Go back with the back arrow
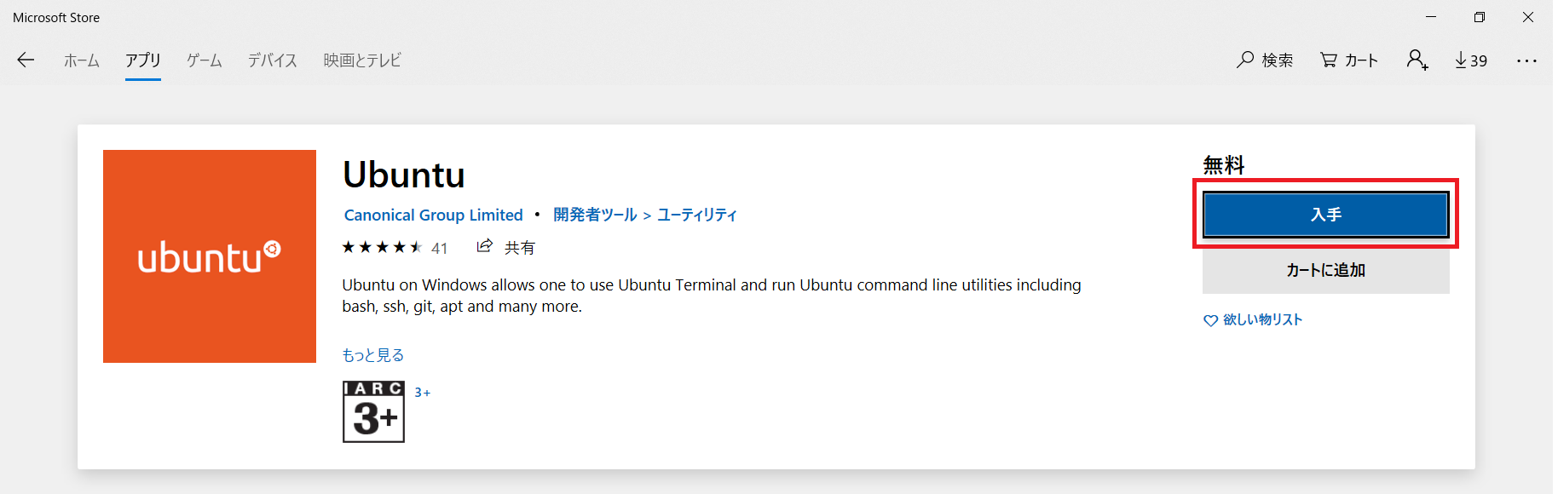The width and height of the screenshot is (1558, 494). tap(26, 60)
